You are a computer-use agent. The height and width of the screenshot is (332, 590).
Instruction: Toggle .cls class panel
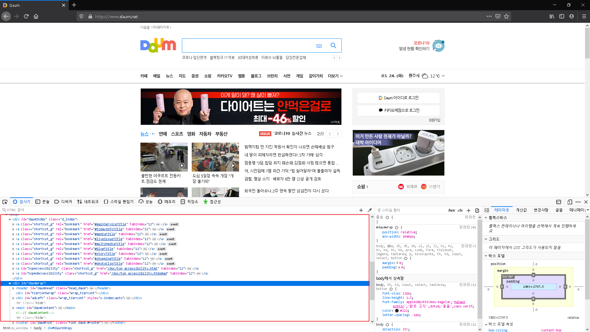460,211
